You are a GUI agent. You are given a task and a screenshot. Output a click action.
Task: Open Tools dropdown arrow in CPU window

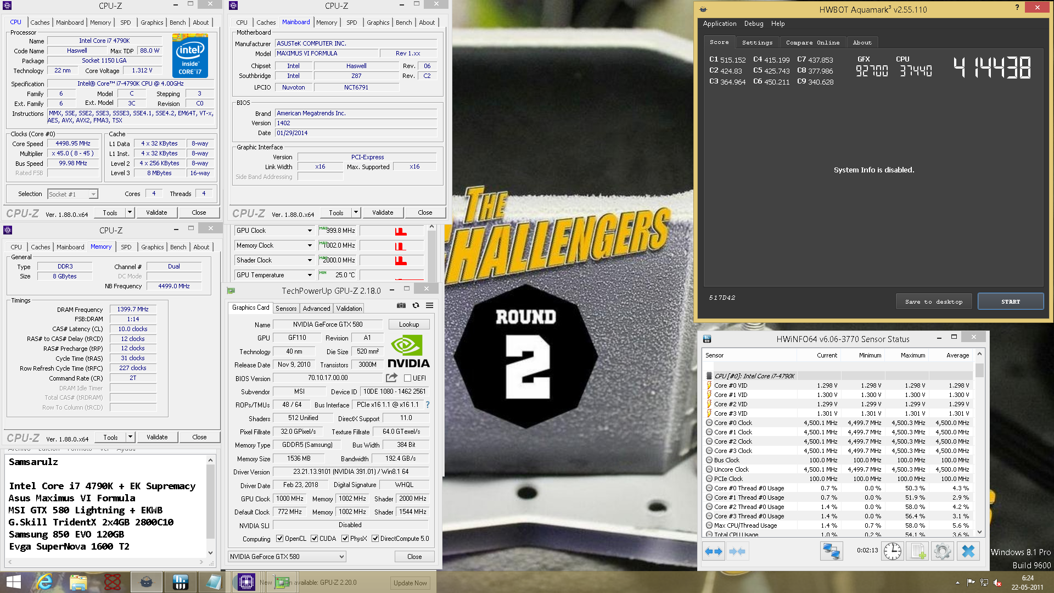coord(130,212)
